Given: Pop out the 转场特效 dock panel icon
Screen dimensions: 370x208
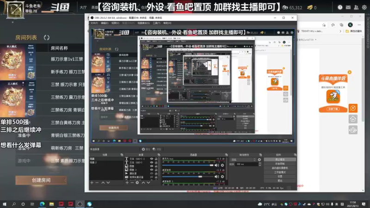Looking at the screenshot, I should (x=260, y=155).
